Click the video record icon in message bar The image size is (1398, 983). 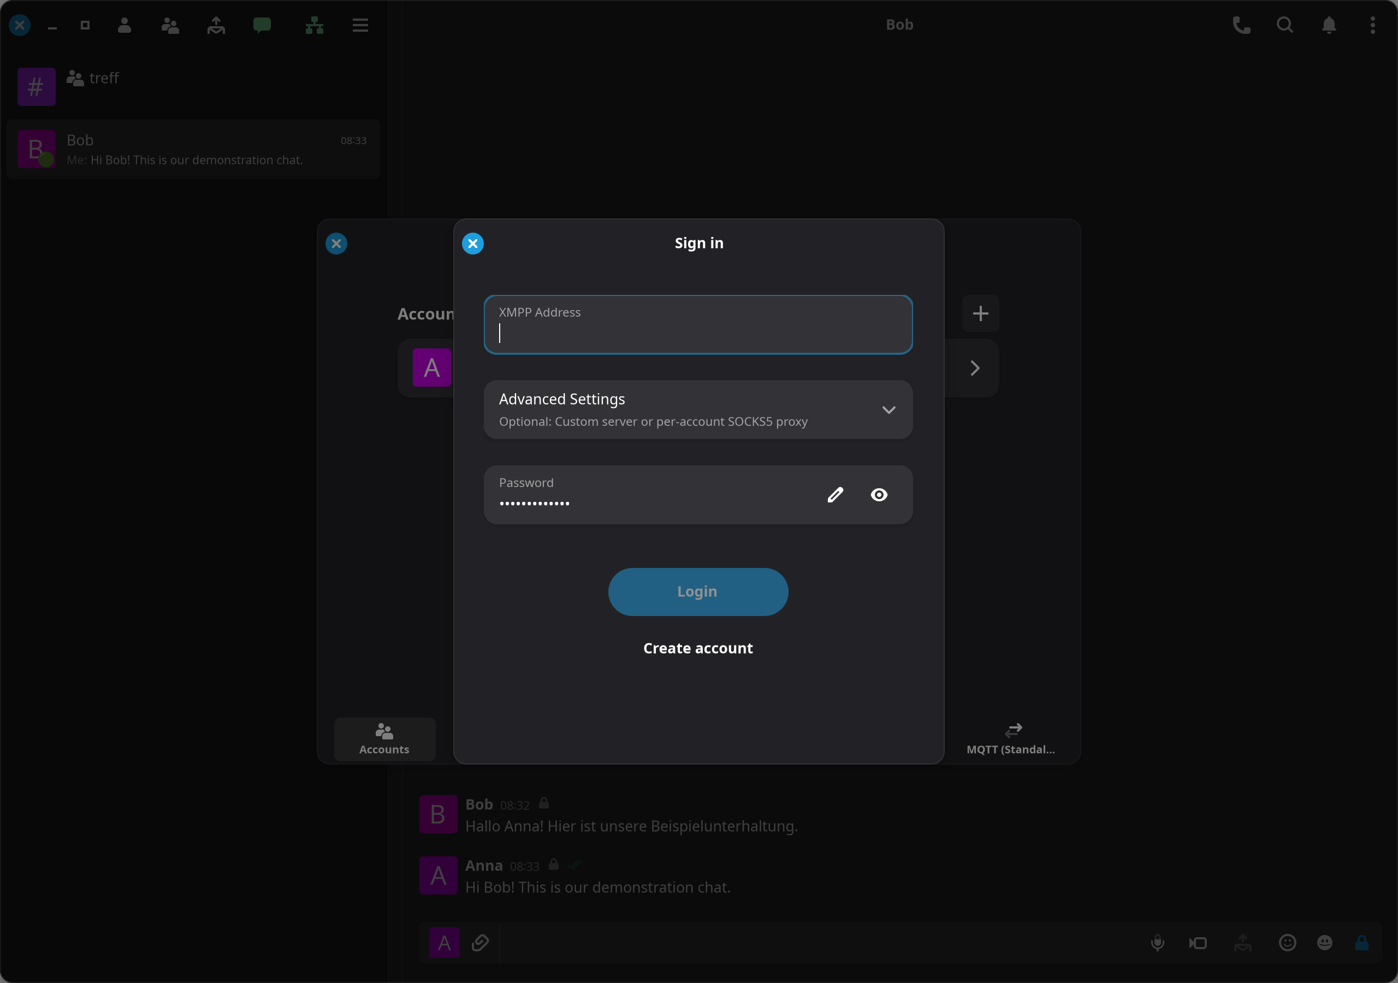coord(1198,943)
